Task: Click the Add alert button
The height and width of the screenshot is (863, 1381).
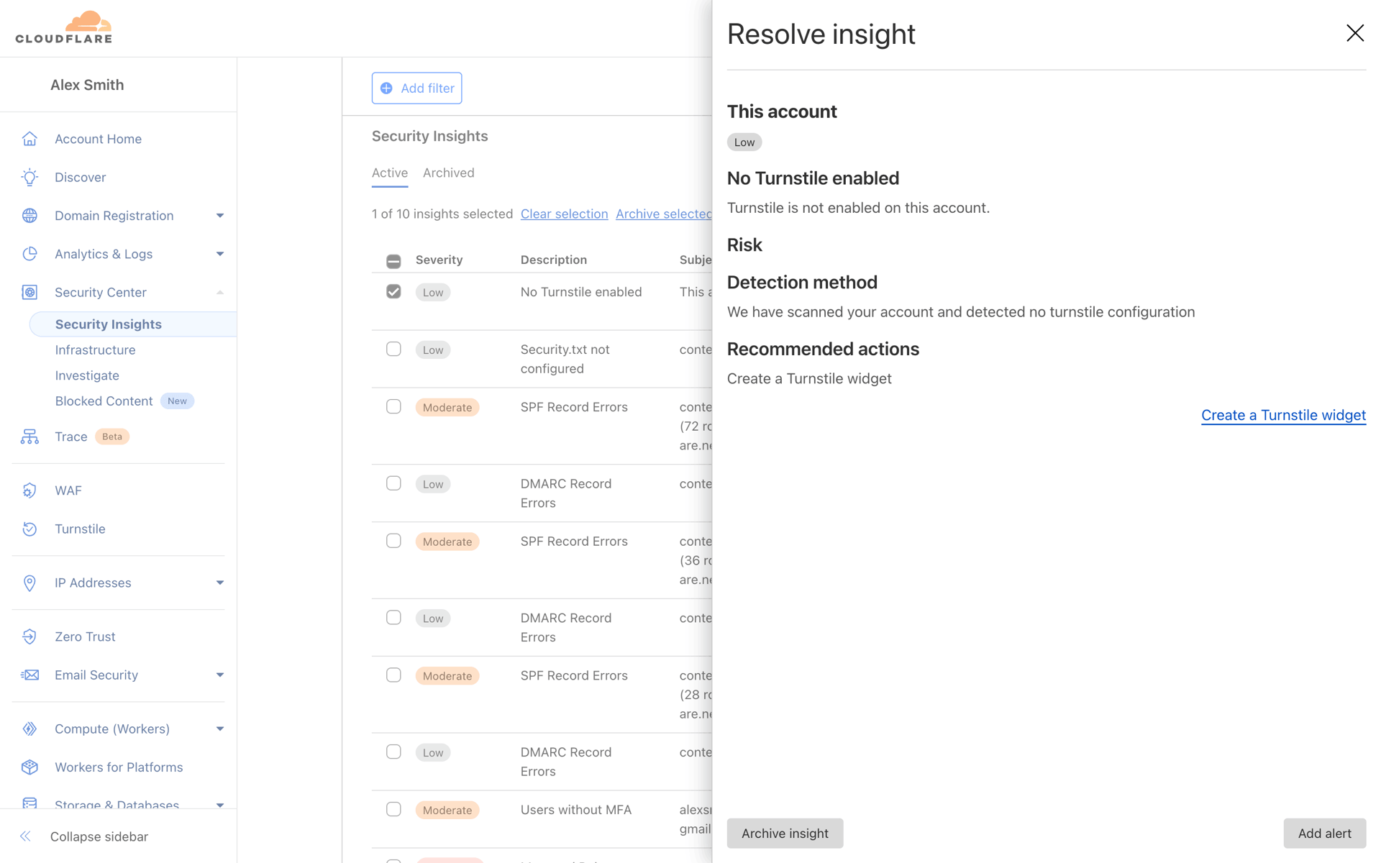Action: (1324, 833)
